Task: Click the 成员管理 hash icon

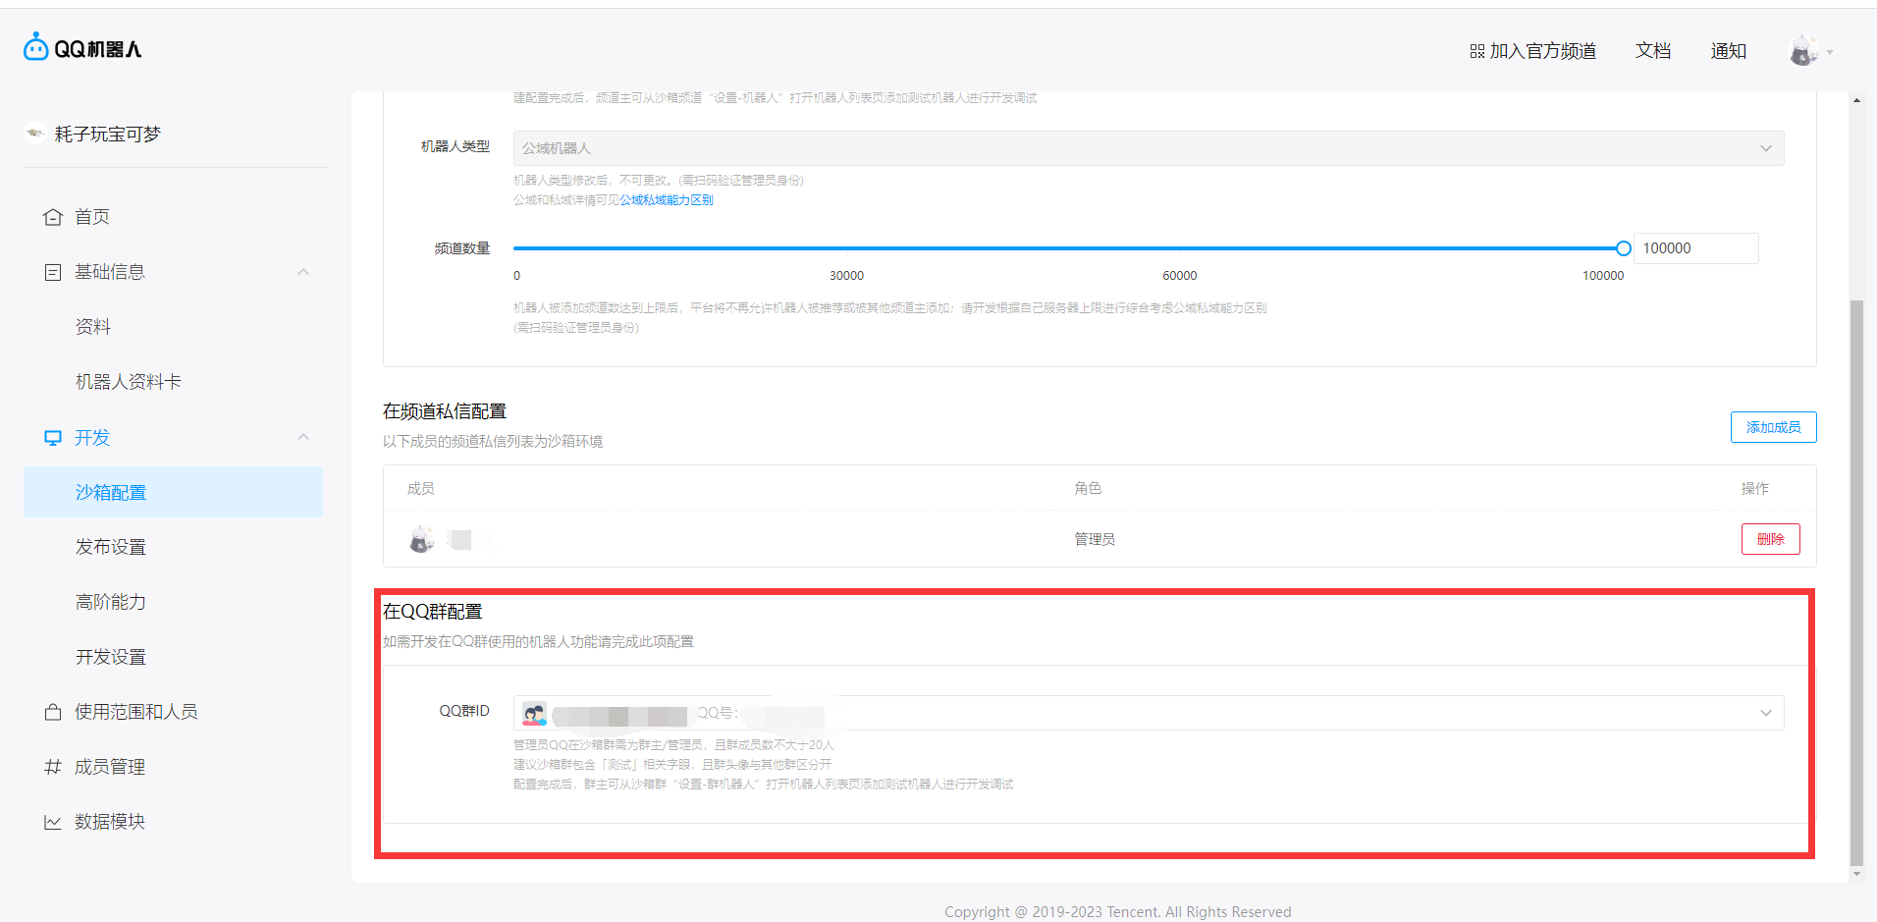Action: (53, 767)
